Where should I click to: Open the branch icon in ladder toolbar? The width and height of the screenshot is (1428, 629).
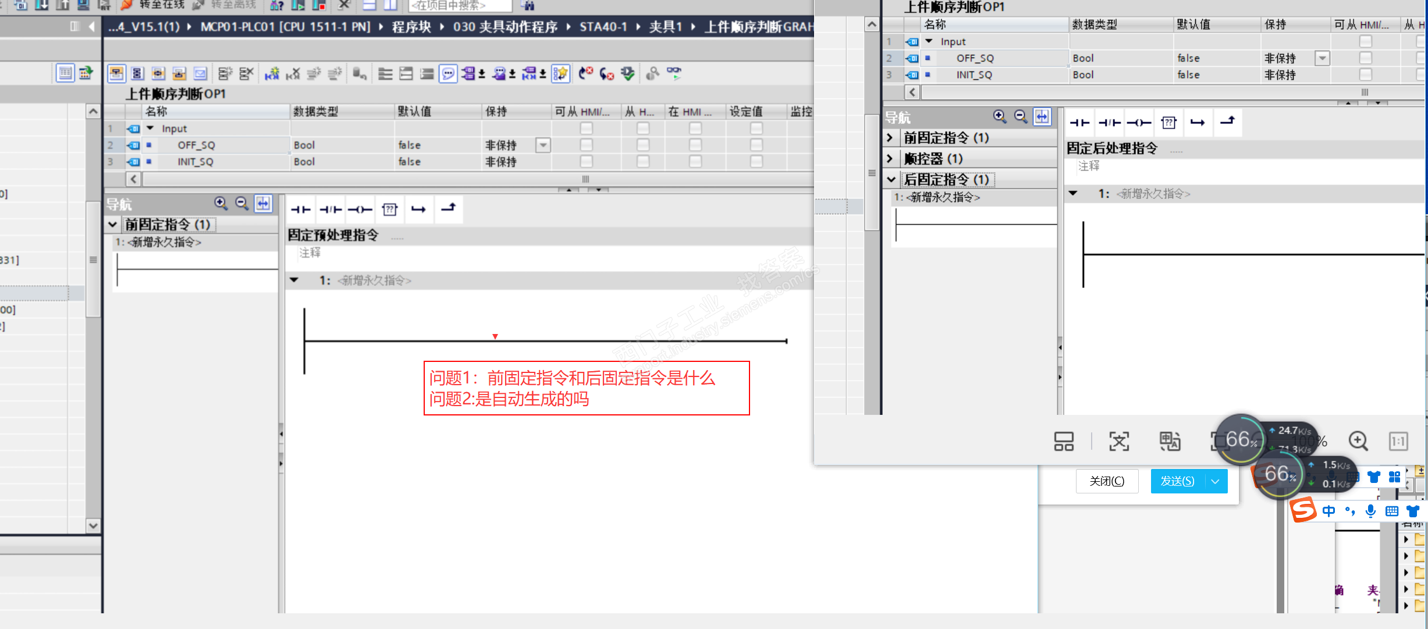tap(418, 209)
